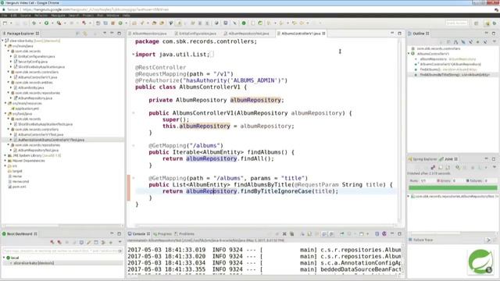Toggle Pin Console icon
This screenshot has width=500, height=281.
(342, 234)
